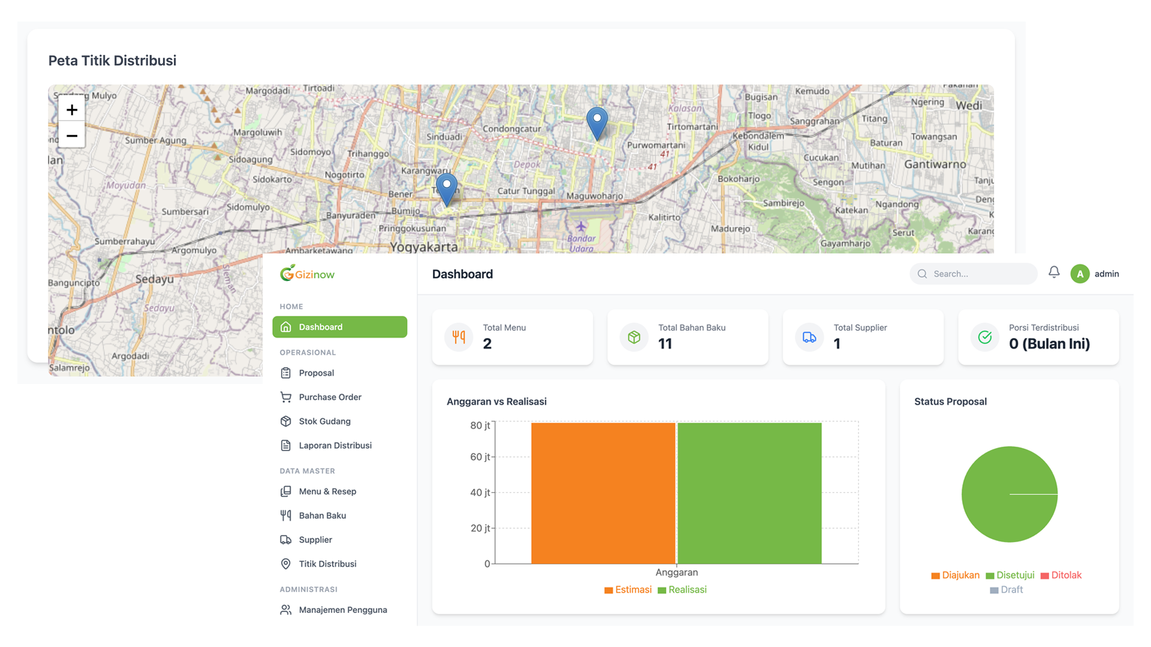
Task: Click the blue map marker near Bener
Action: coord(447,188)
